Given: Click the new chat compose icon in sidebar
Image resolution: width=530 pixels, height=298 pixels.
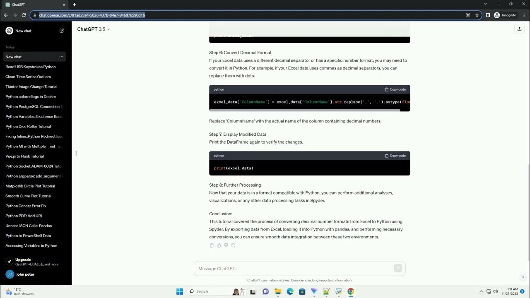Looking at the screenshot, I should coord(62,31).
